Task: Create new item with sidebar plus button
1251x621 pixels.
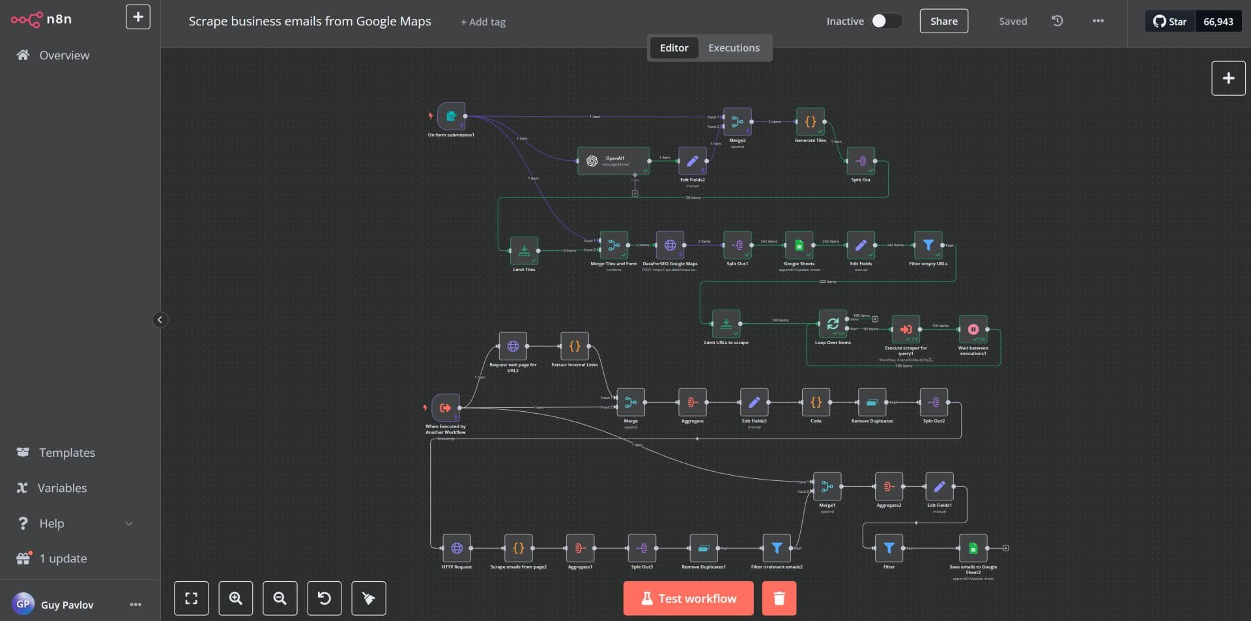Action: click(137, 17)
